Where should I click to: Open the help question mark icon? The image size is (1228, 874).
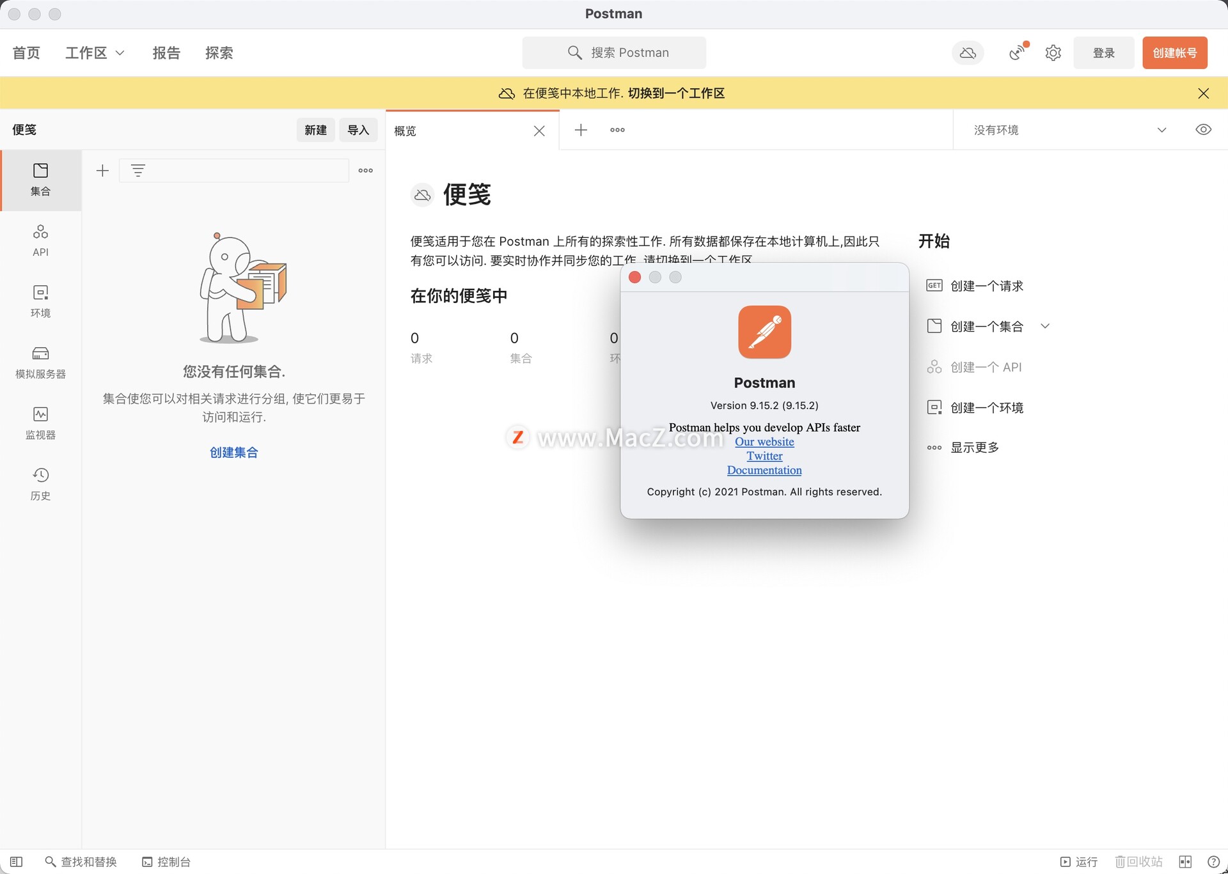[x=1213, y=862]
